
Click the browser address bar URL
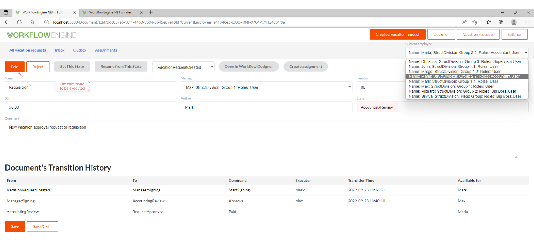[x=169, y=22]
